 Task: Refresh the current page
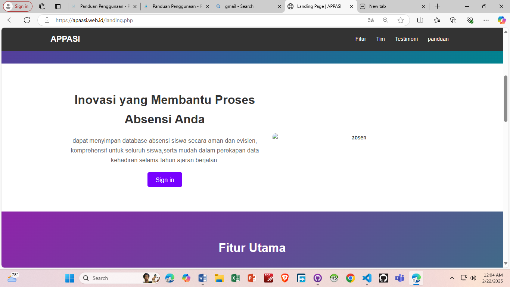point(27,20)
